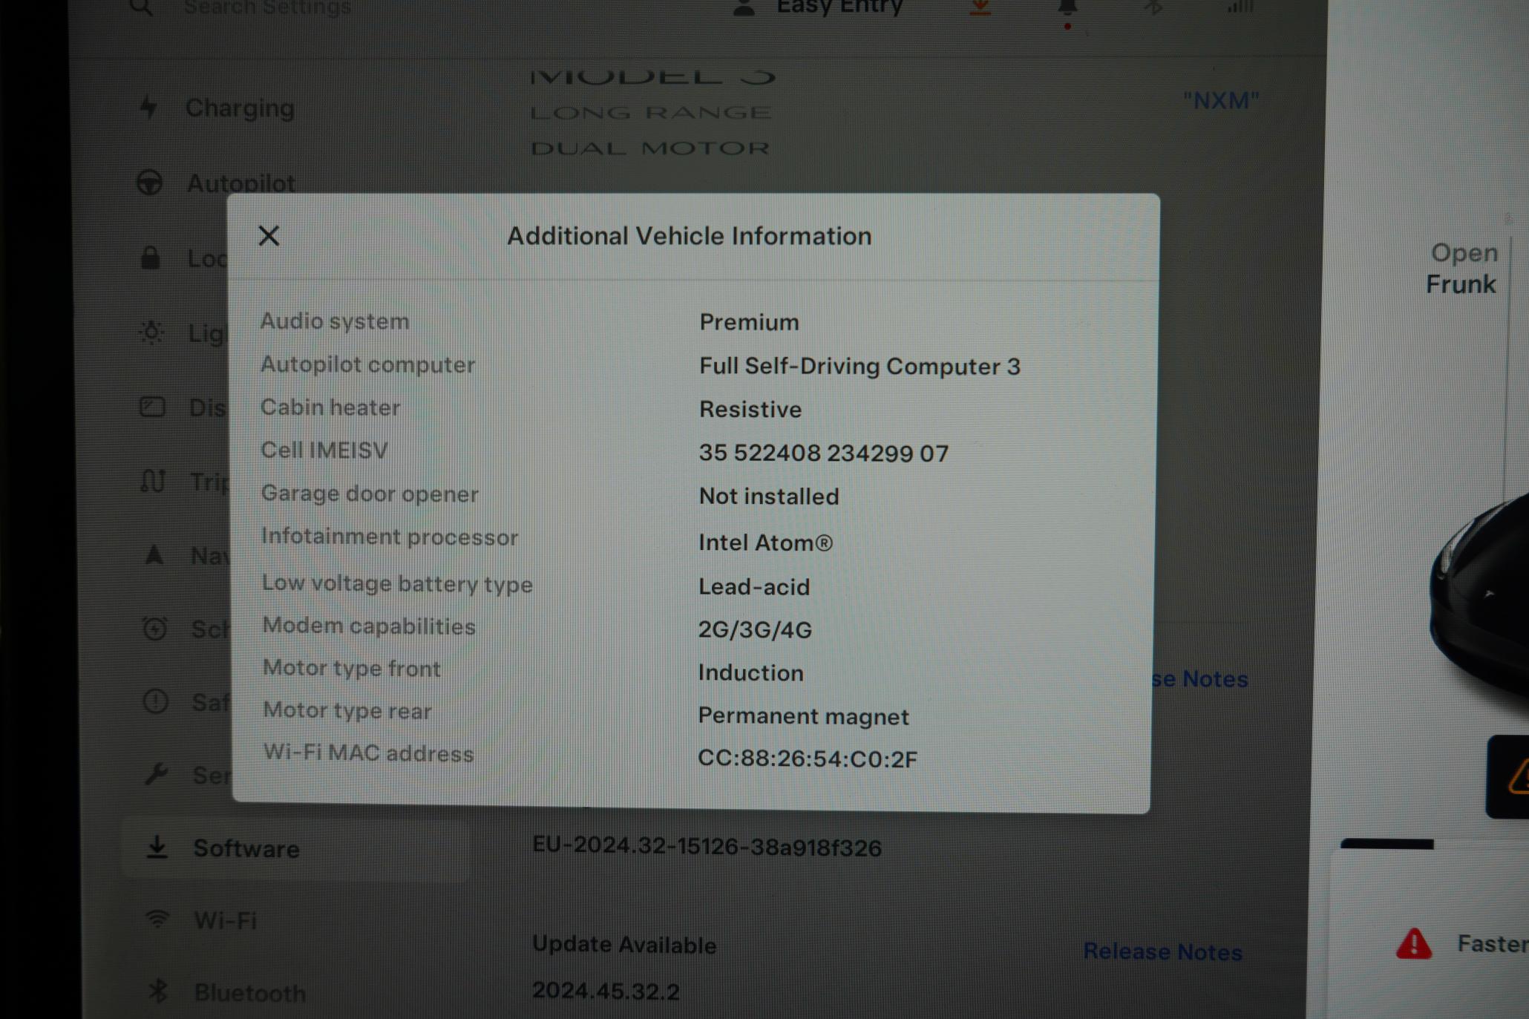Click the Lights bulb icon

point(152,332)
